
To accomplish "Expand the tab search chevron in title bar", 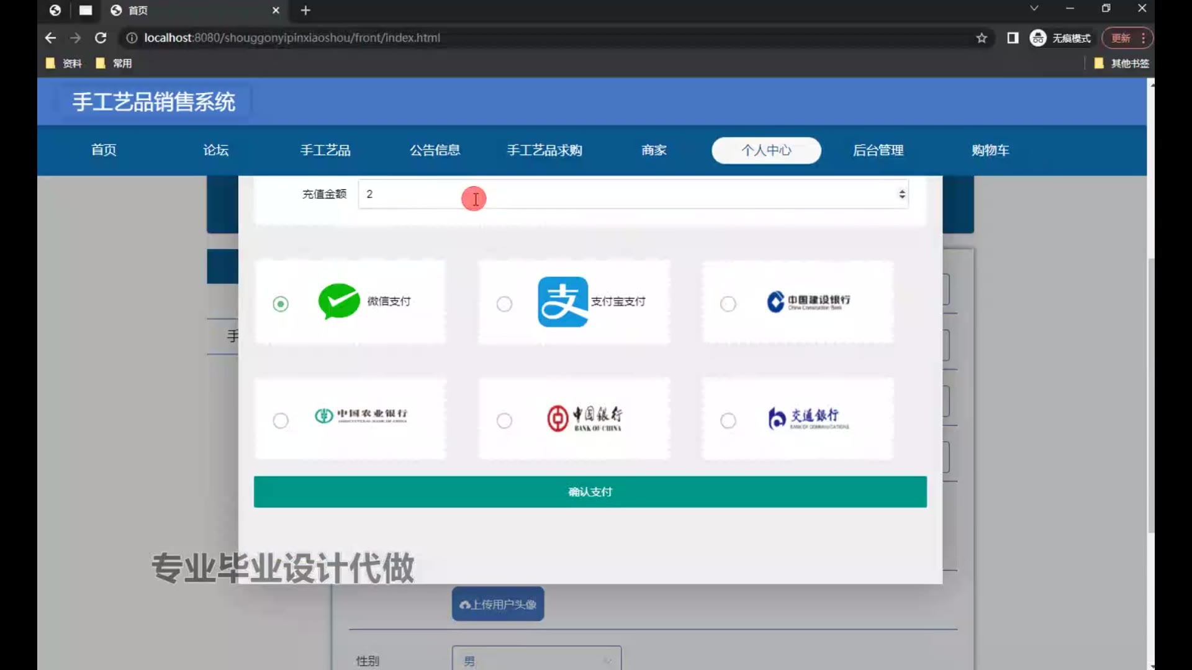I will (x=1034, y=9).
